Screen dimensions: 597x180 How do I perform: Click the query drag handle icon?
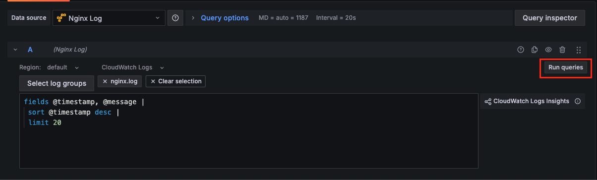579,50
